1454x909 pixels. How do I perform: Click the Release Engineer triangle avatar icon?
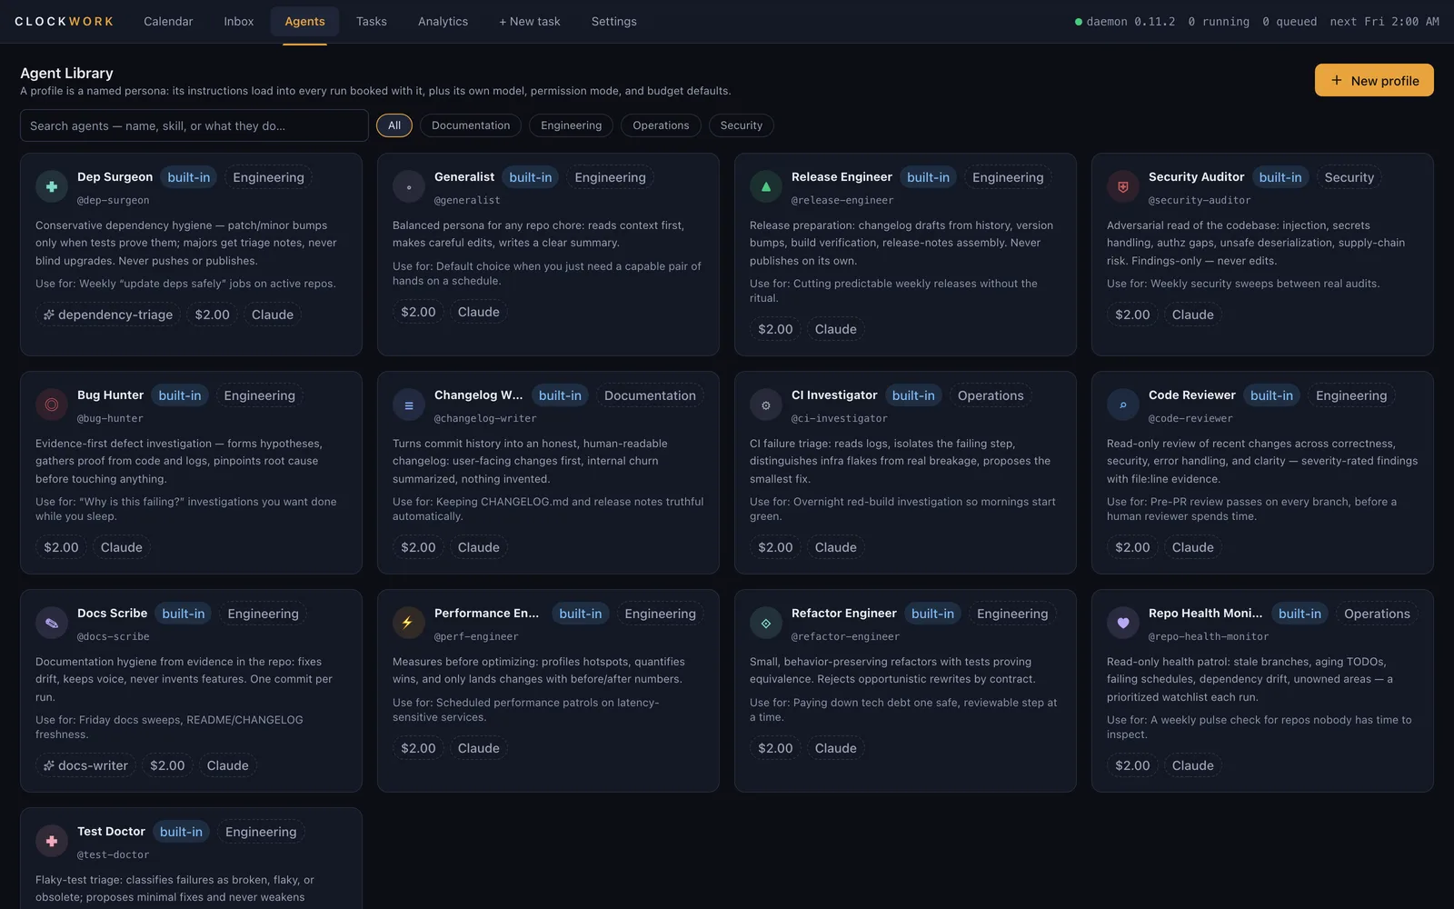766,186
